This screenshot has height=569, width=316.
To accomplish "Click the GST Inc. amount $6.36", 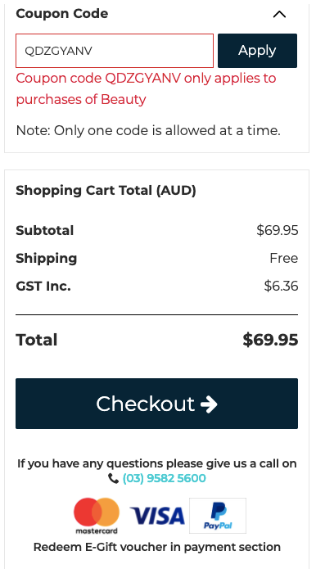I will [281, 286].
